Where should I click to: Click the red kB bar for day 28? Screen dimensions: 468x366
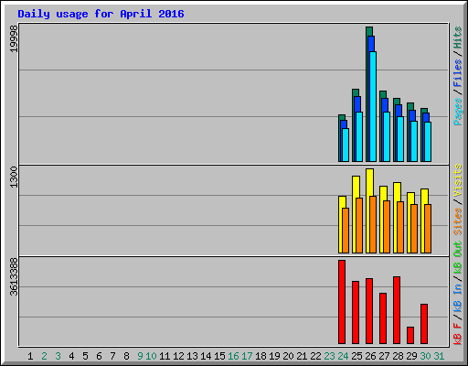pos(397,310)
